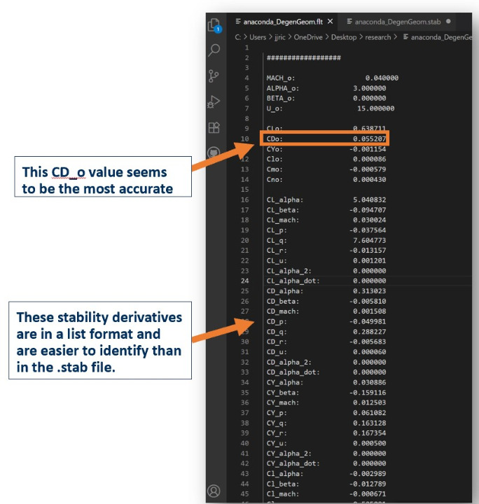The width and height of the screenshot is (479, 504).
Task: Open the Extensions view
Action: pos(215,127)
